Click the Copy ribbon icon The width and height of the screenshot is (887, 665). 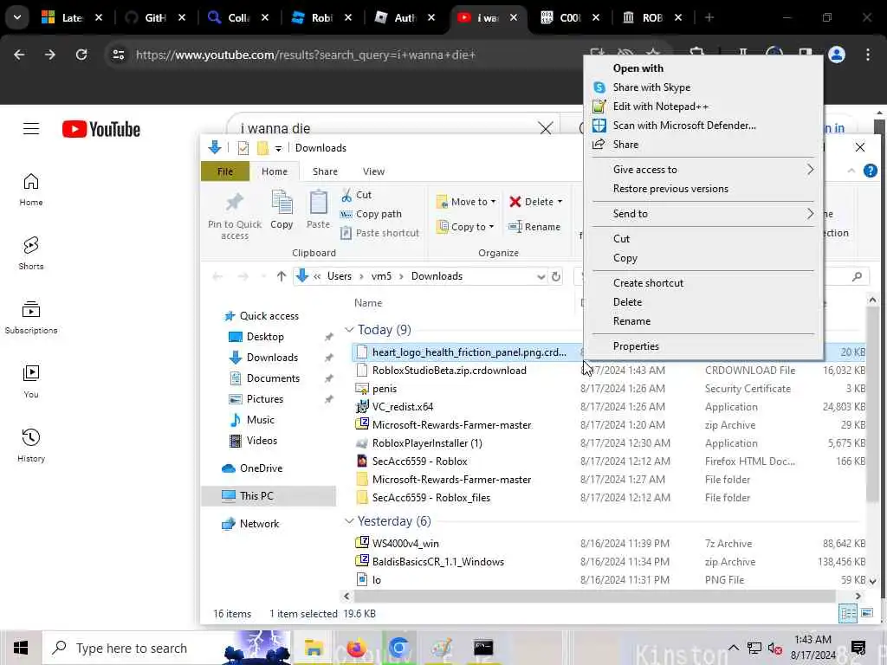coord(282,210)
